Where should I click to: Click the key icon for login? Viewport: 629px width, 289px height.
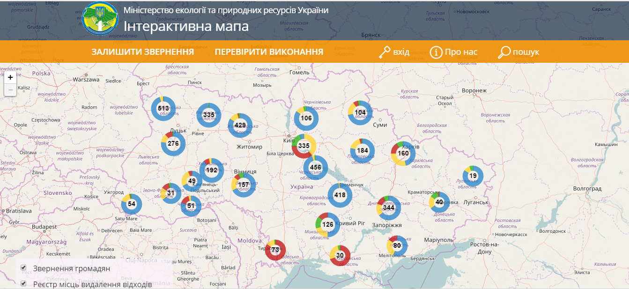385,52
